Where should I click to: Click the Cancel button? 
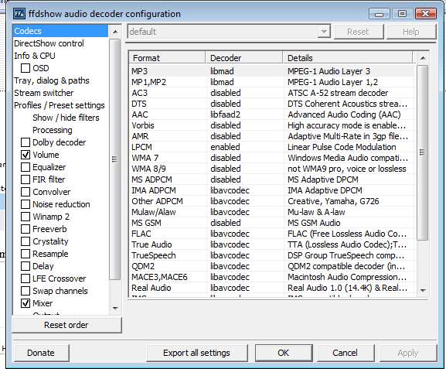[x=345, y=353]
